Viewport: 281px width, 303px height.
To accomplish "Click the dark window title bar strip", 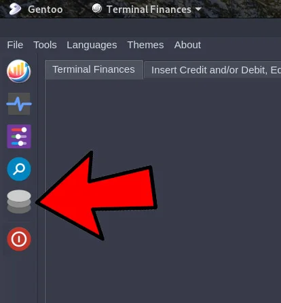I will click(140, 28).
